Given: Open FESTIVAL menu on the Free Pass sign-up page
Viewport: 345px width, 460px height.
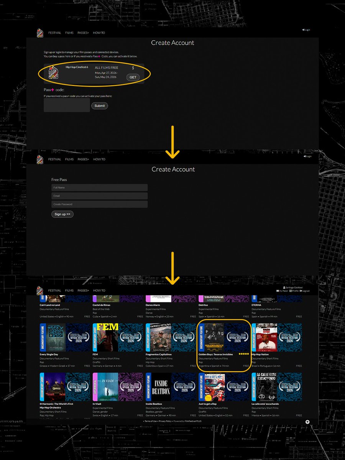Looking at the screenshot, I should pyautogui.click(x=54, y=159).
